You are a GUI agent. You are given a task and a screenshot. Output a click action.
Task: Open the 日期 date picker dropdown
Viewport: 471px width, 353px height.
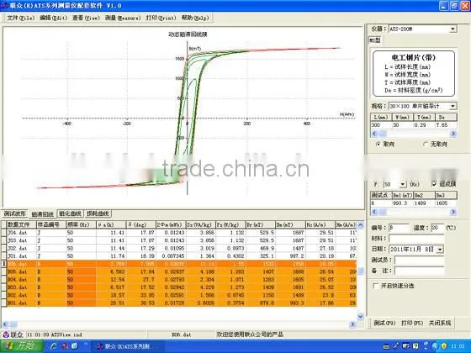tap(440, 249)
